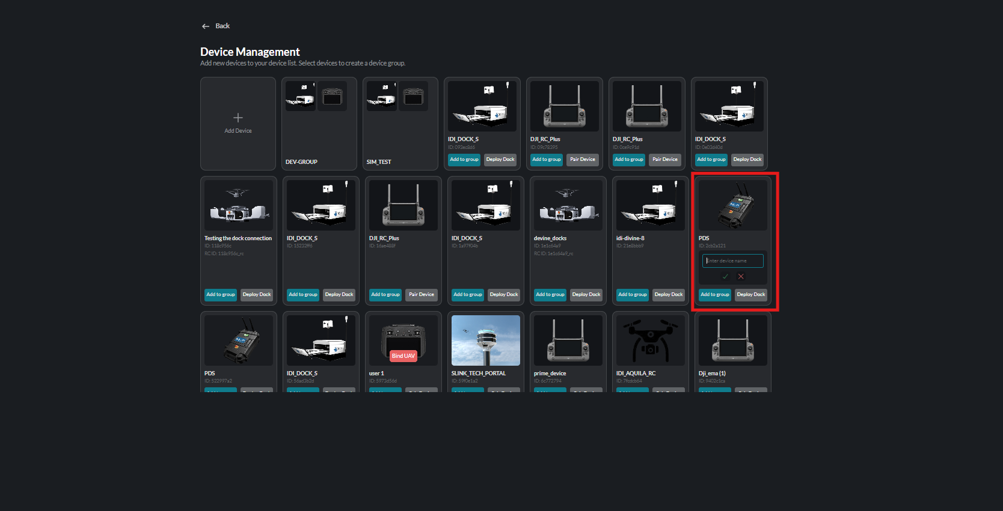1003x511 pixels.
Task: Add PDS 2cb2a121 to group
Action: tap(715, 295)
